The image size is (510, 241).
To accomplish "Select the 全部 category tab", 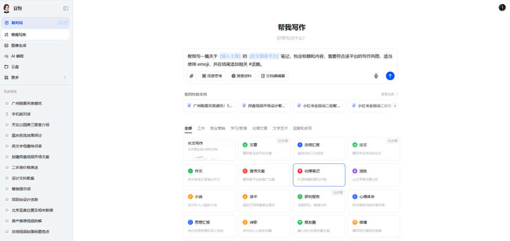I will 188,128.
